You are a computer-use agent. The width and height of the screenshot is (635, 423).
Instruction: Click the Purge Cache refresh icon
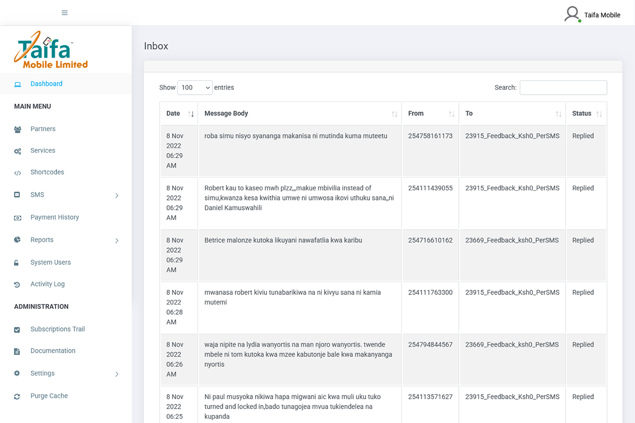click(x=17, y=397)
